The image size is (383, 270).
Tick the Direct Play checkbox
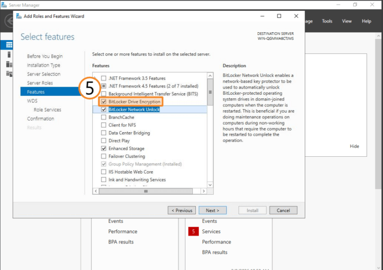click(x=104, y=141)
